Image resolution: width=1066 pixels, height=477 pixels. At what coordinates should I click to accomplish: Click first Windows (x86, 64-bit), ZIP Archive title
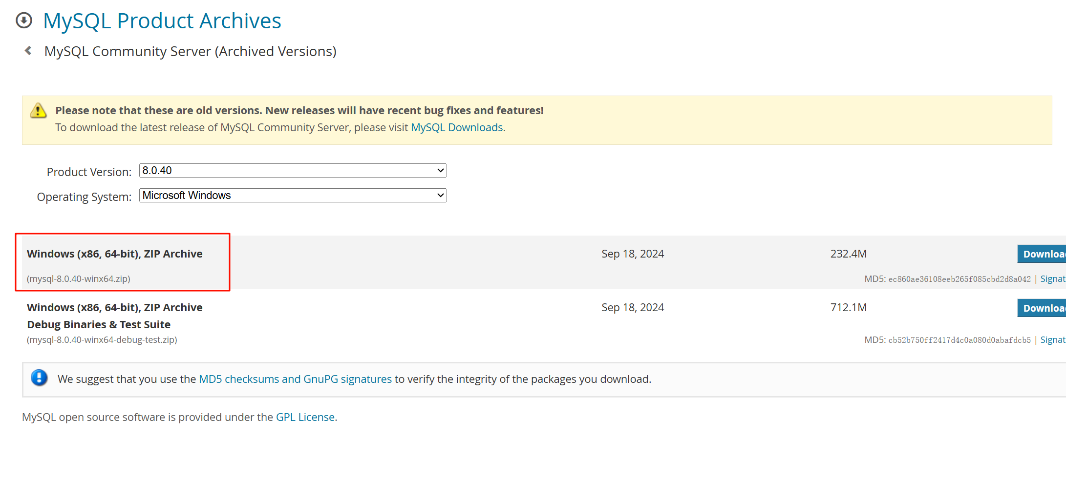coord(115,254)
